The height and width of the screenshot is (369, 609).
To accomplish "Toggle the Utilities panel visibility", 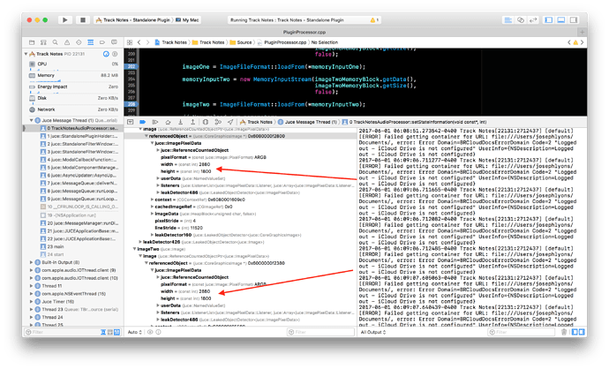I will pos(574,19).
